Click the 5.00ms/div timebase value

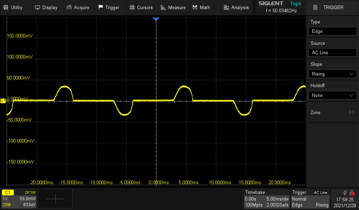point(278,199)
